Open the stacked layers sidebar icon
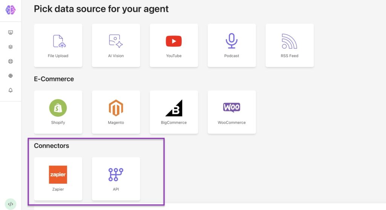The height and width of the screenshot is (210, 386). pyautogui.click(x=10, y=47)
